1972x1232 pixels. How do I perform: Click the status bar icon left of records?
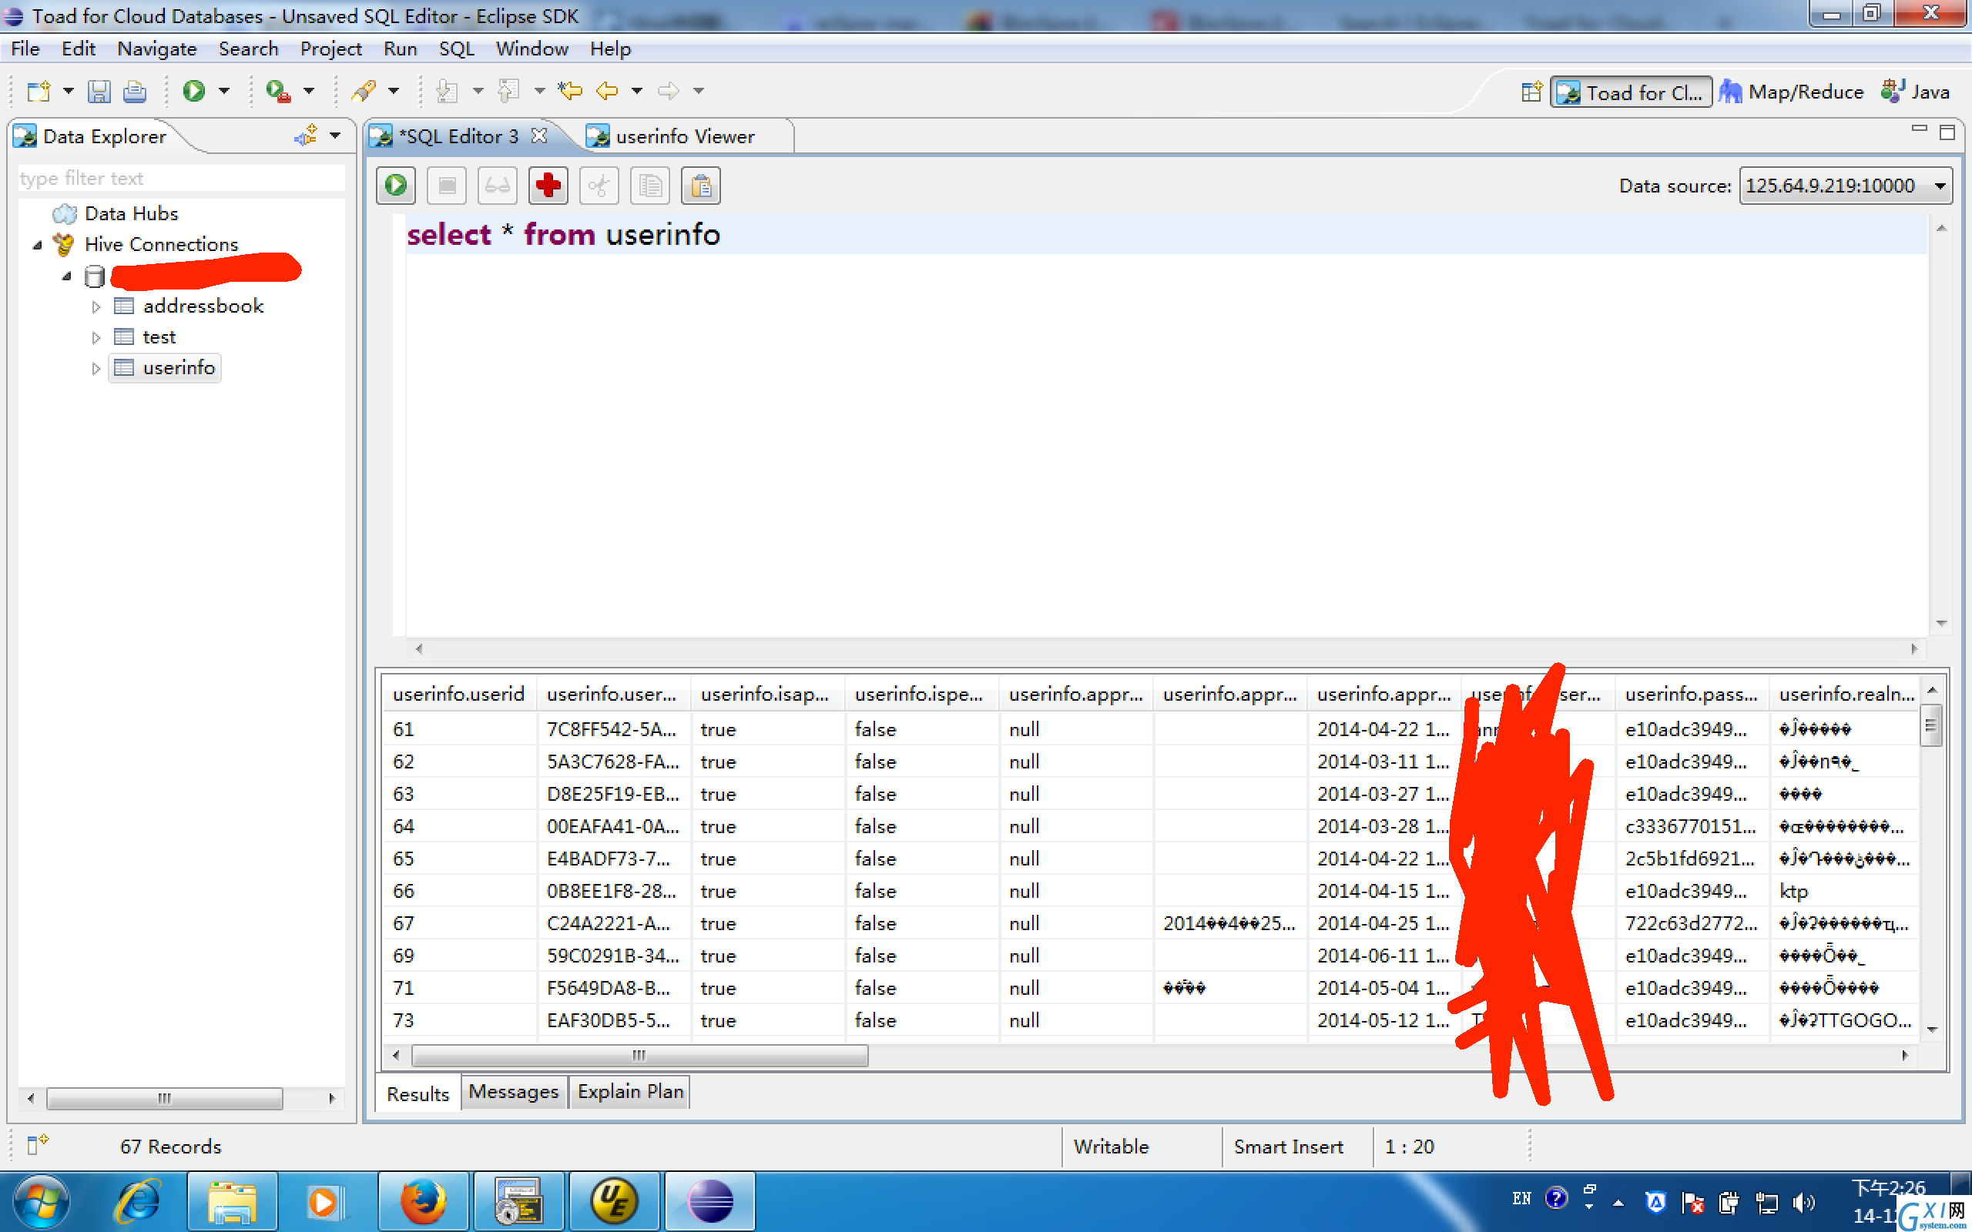[x=38, y=1144]
